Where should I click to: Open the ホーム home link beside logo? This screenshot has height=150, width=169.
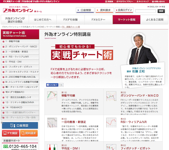pyautogui.click(x=38, y=12)
